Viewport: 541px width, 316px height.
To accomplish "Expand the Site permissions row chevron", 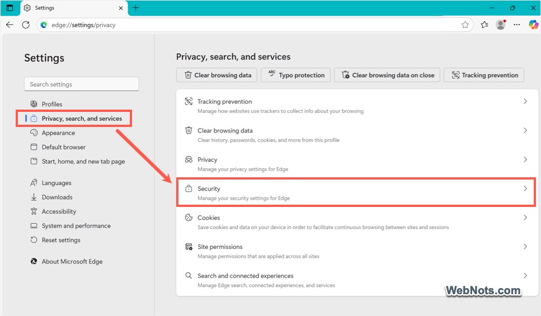I will pos(525,246).
